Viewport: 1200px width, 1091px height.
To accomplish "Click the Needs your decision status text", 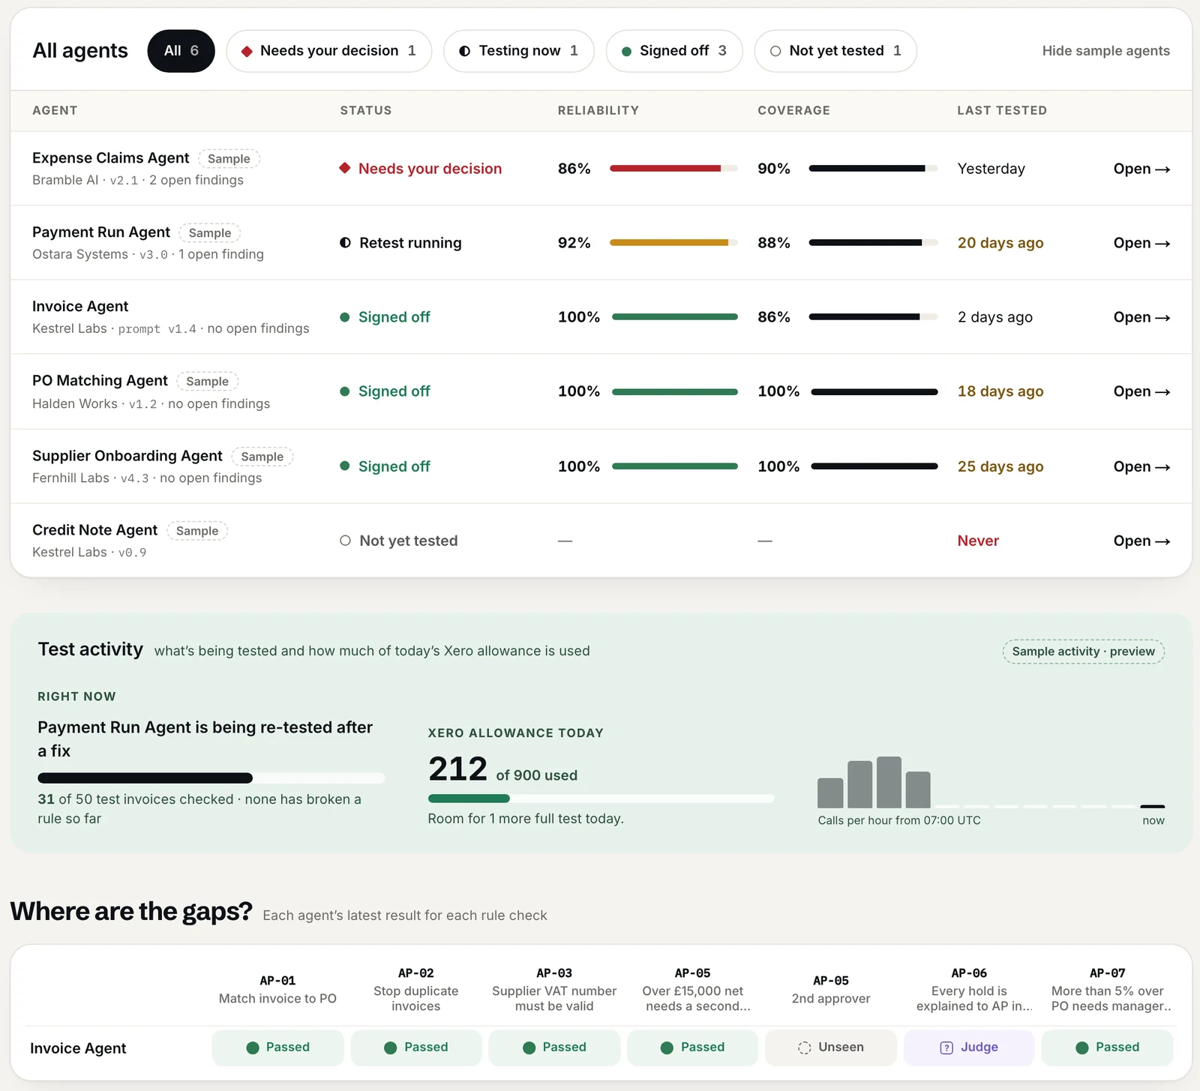I will coord(430,169).
